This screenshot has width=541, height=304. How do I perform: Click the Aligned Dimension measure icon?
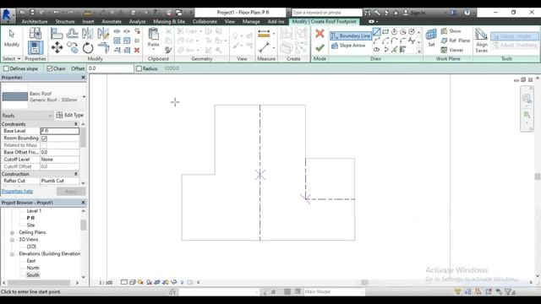264,34
